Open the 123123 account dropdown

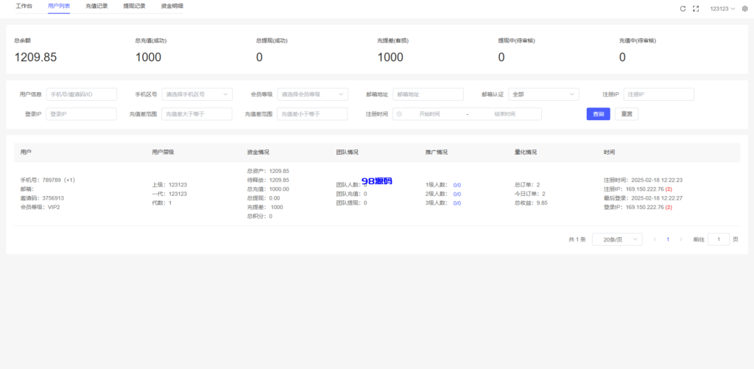coord(722,9)
